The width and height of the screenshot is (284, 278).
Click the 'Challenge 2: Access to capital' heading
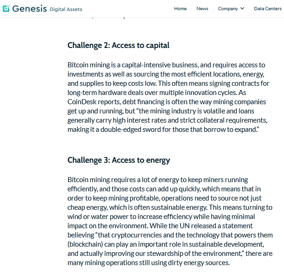118,45
